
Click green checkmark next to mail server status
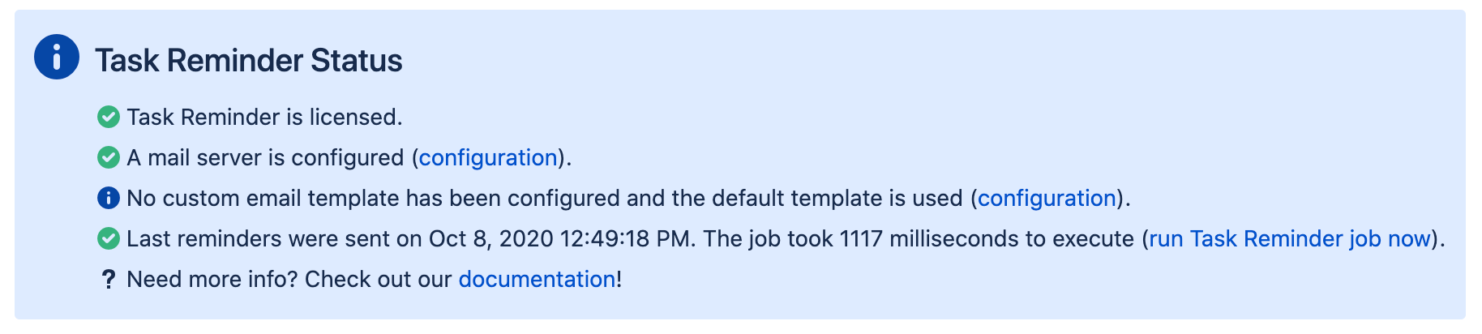(x=109, y=157)
